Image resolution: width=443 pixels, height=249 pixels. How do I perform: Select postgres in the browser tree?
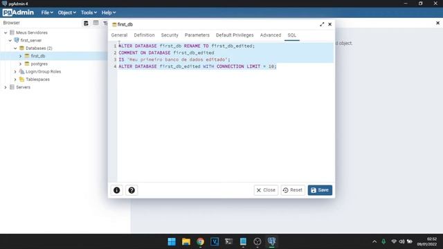(39, 64)
